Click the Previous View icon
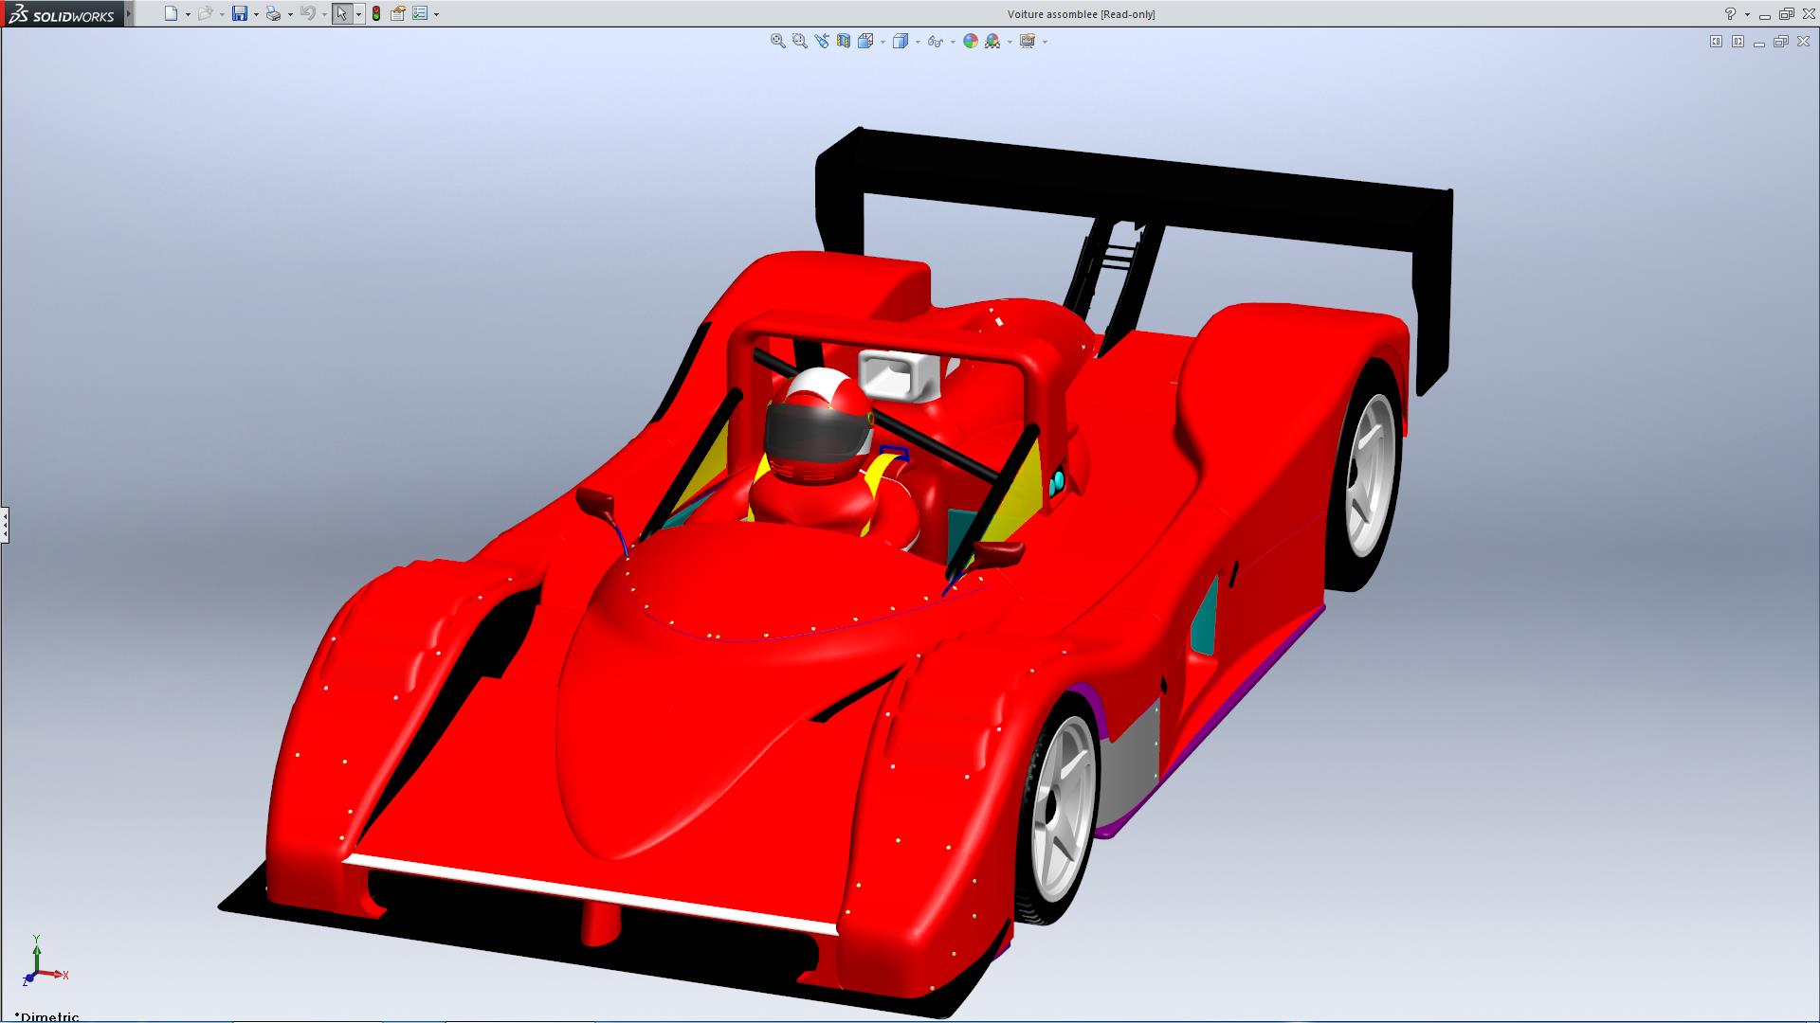 pyautogui.click(x=821, y=41)
